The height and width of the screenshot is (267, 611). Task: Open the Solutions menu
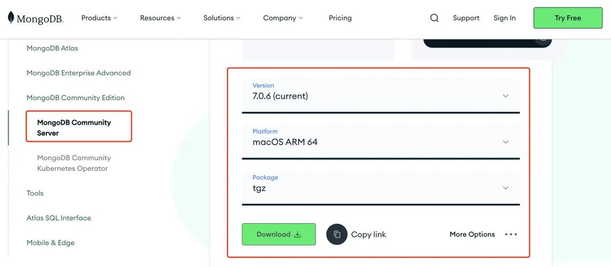click(222, 18)
